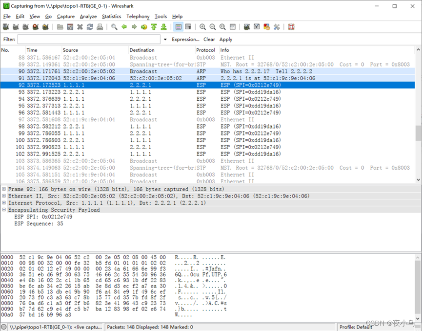The width and height of the screenshot is (422, 331).
Task: Go to specified packet number icon
Action: (x=144, y=27)
